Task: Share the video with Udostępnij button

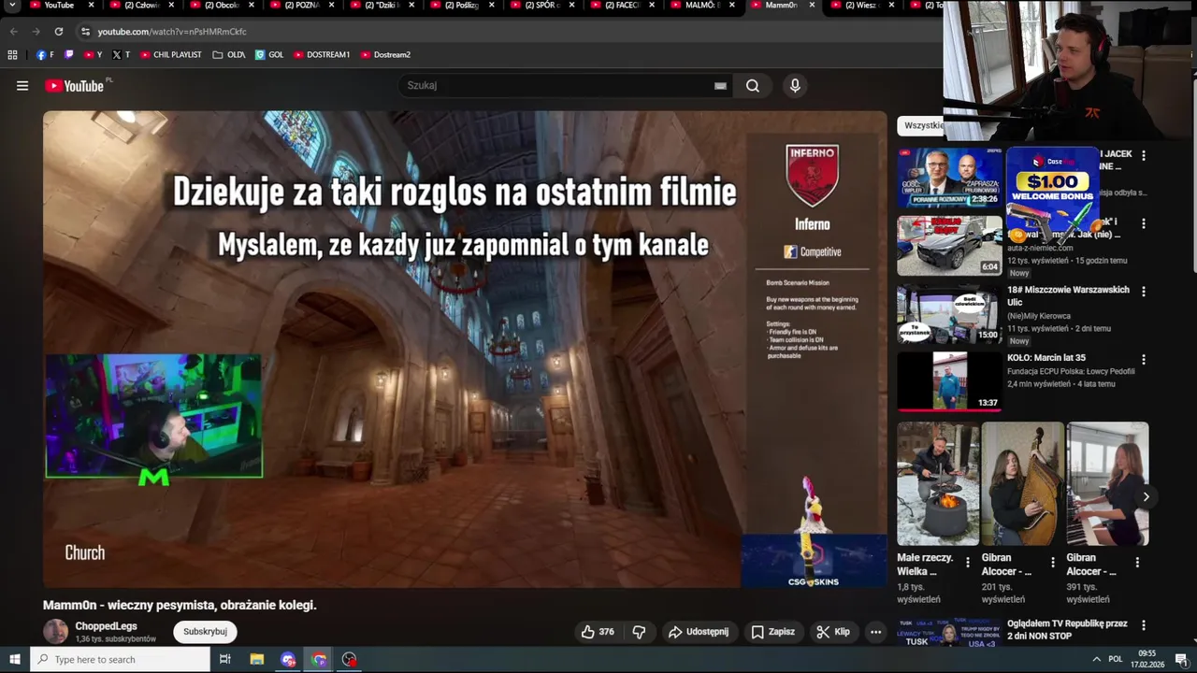Action: 698,632
